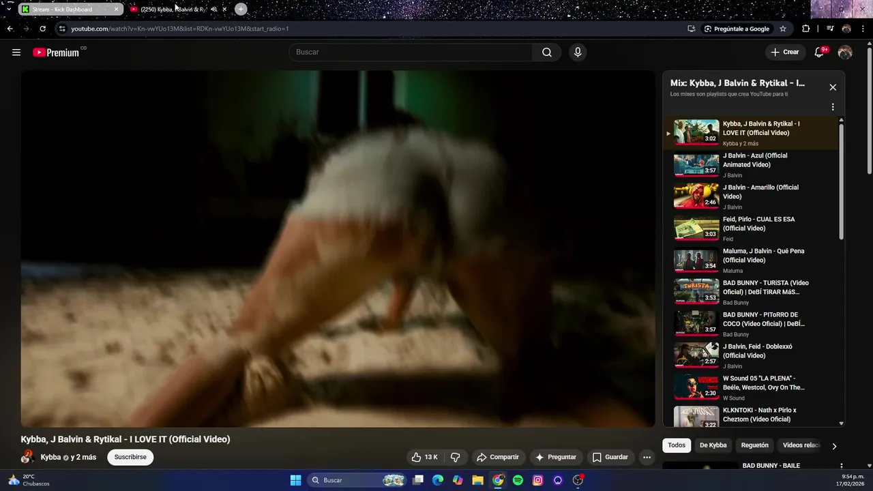Click the Preguntar button
The width and height of the screenshot is (873, 491).
coord(556,457)
